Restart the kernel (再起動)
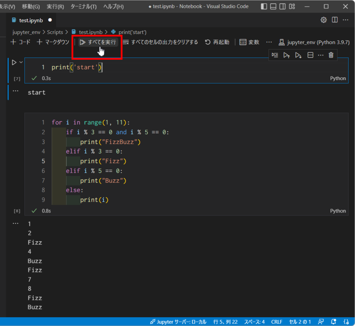Screen dimensions: 355x326 click(x=217, y=42)
